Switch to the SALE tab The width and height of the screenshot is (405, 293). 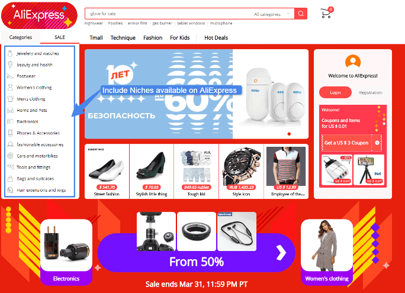click(60, 37)
